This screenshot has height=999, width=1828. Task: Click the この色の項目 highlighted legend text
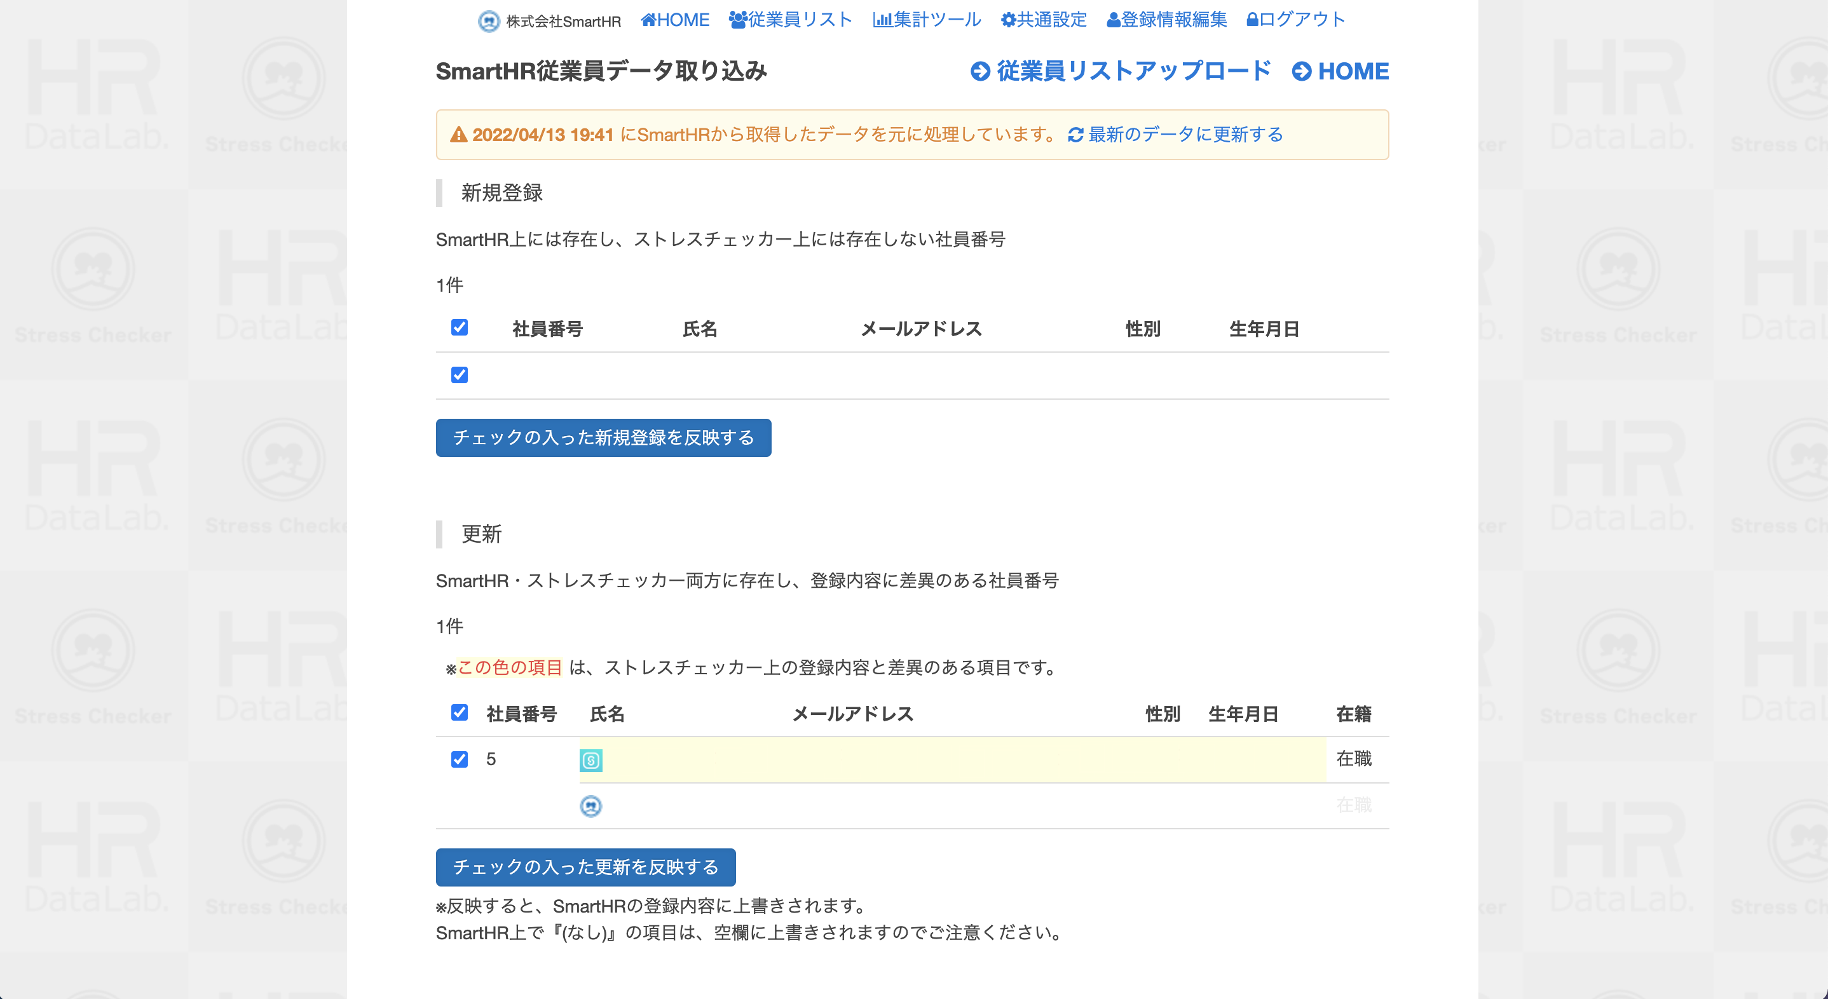tap(510, 668)
